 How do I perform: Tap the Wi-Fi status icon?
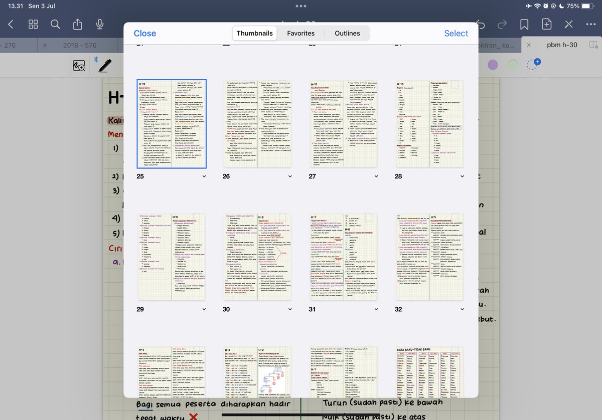click(x=537, y=6)
